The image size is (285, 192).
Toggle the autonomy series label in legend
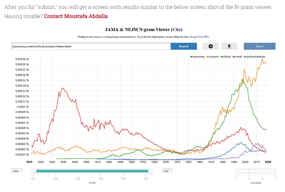pos(198,57)
